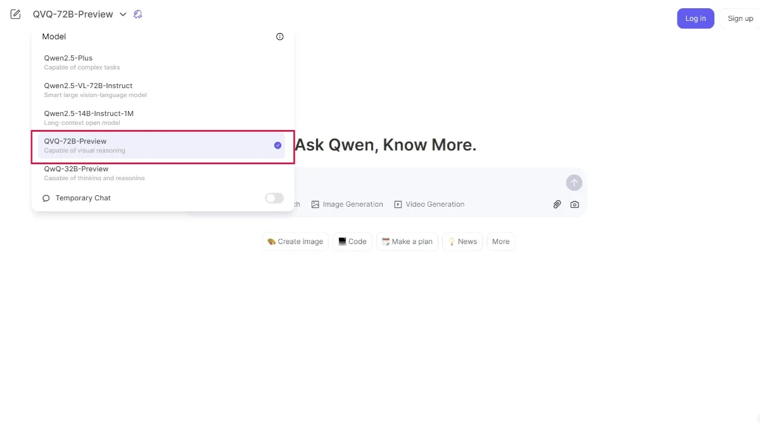Open the Sign up page
The width and height of the screenshot is (760, 428).
tap(740, 18)
